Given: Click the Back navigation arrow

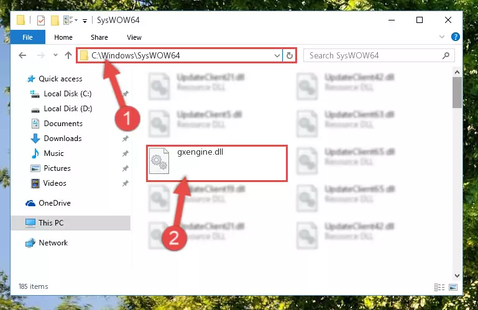Looking at the screenshot, I should pos(22,55).
